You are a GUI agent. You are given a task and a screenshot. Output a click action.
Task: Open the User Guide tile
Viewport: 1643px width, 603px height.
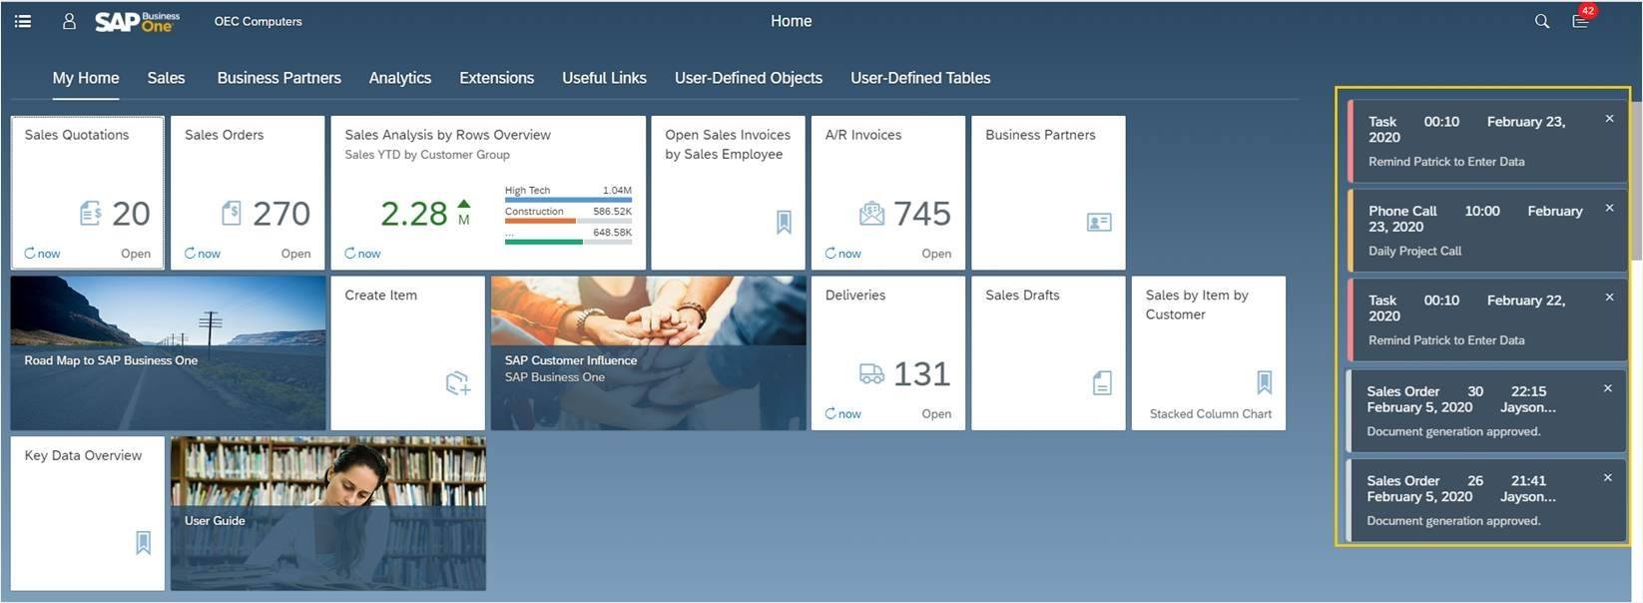click(328, 513)
